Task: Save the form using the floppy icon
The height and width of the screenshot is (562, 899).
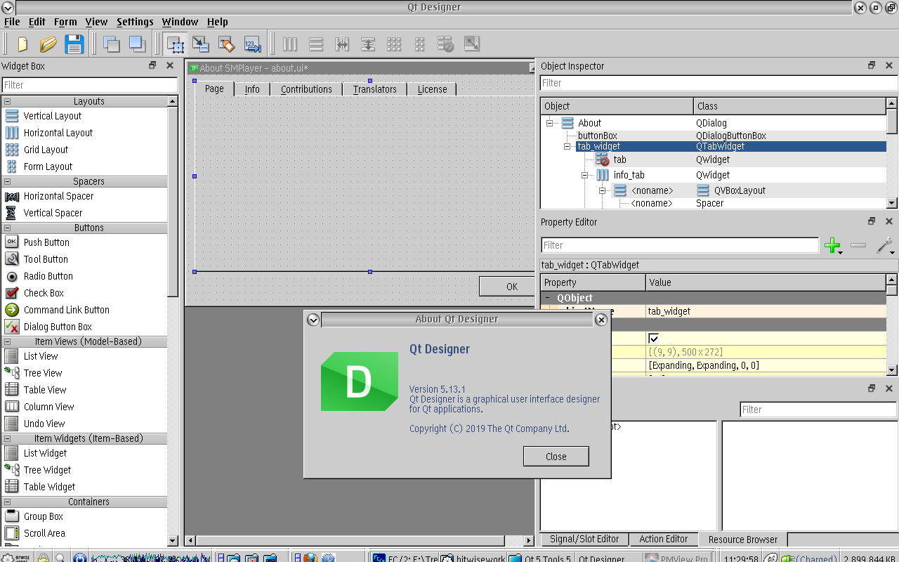Action: pyautogui.click(x=74, y=44)
